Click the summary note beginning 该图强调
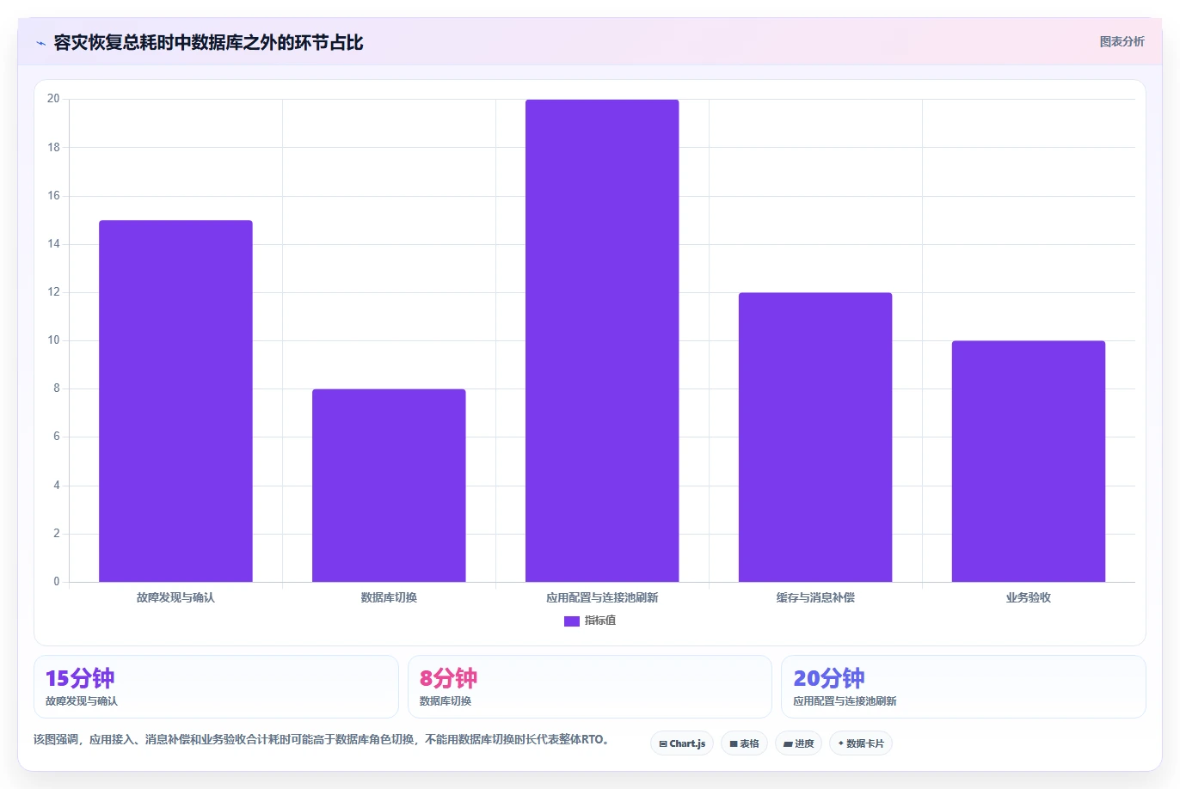This screenshot has width=1180, height=789. (x=323, y=739)
